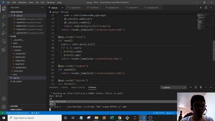This screenshot has width=215, height=121.
Task: Expand the venv folder
Action: tap(15, 74)
